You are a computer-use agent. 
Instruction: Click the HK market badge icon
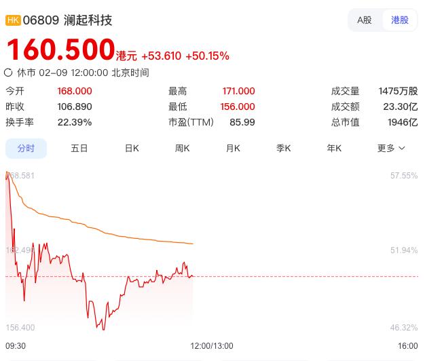click(13, 20)
